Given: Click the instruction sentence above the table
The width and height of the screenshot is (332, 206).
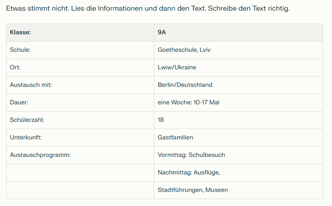Looking at the screenshot, I should click(x=148, y=8).
